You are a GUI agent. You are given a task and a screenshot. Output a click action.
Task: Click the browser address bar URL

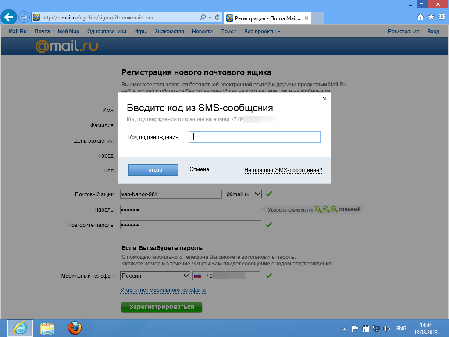pyautogui.click(x=98, y=18)
